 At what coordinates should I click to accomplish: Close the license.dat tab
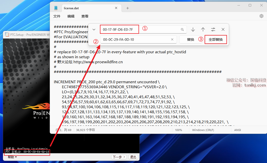pyautogui.click(x=116, y=8)
